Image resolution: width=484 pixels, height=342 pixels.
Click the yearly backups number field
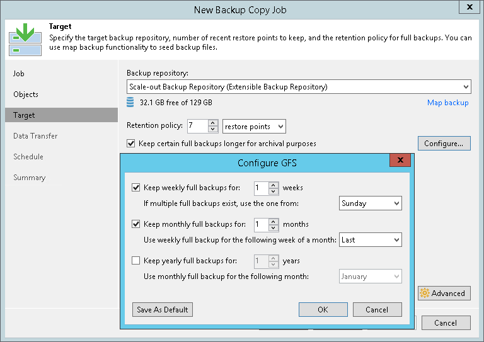[261, 261]
